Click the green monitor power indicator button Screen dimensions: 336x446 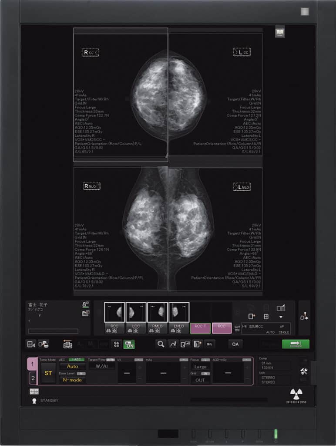(x=276, y=434)
